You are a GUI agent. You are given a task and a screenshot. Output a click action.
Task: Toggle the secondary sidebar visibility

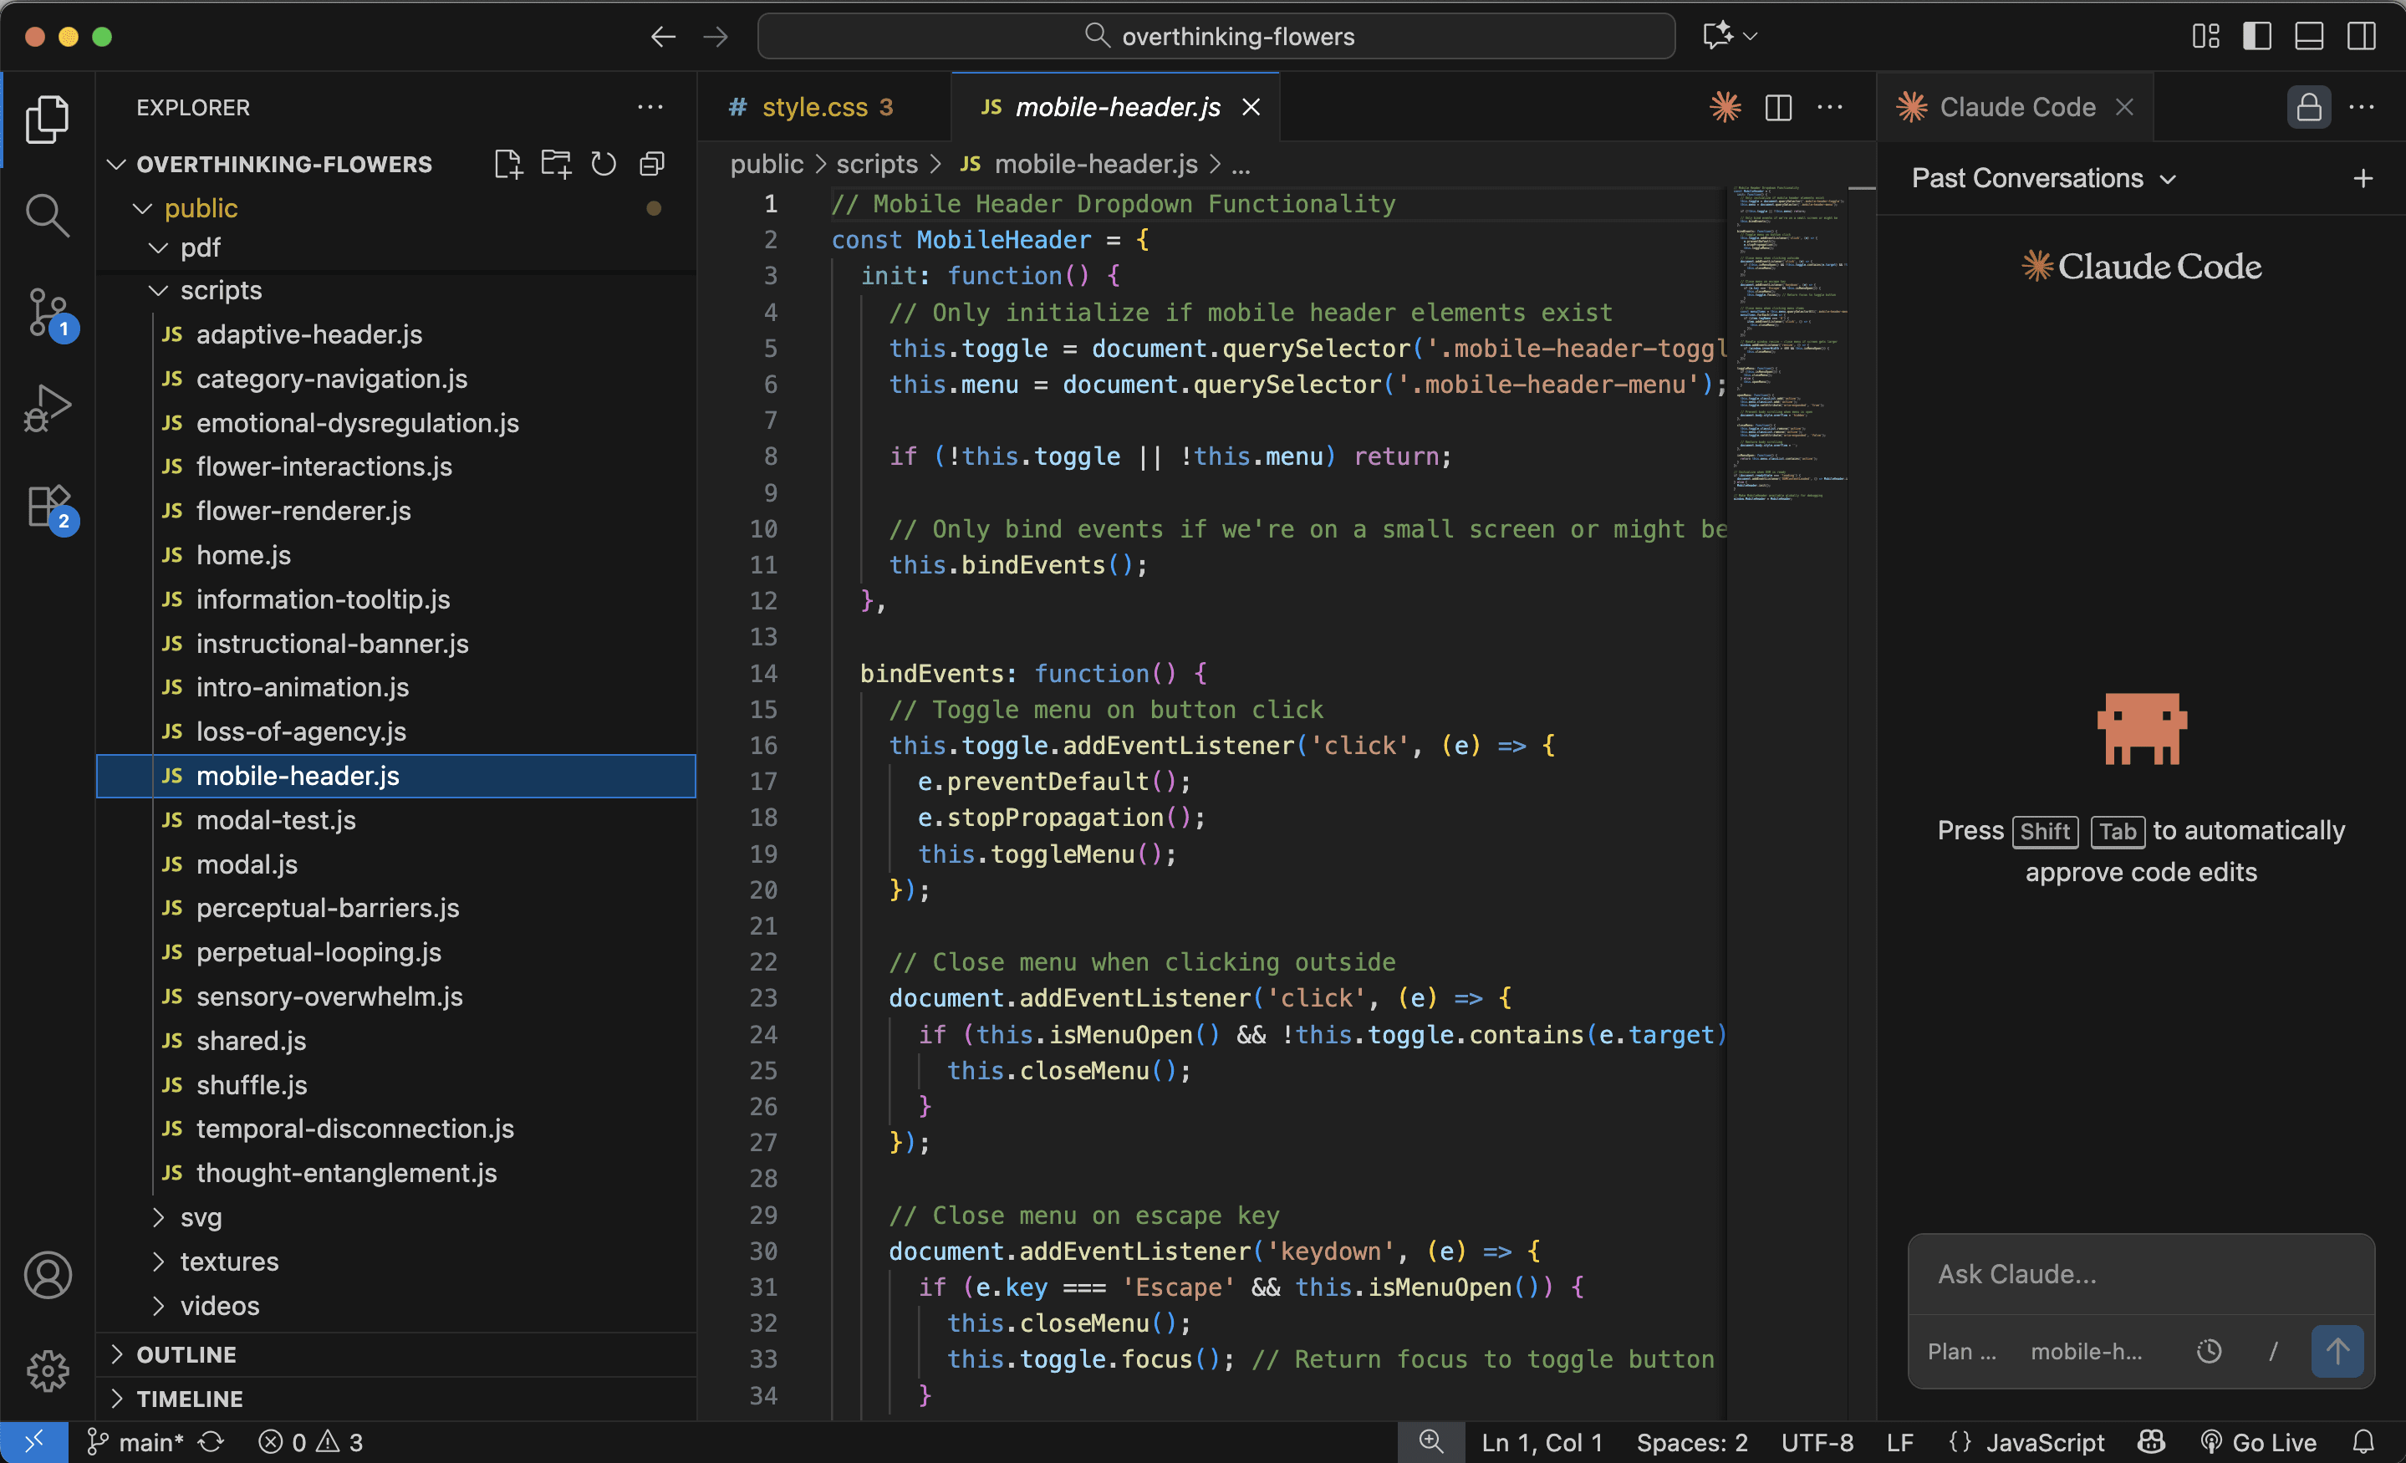(x=2361, y=37)
